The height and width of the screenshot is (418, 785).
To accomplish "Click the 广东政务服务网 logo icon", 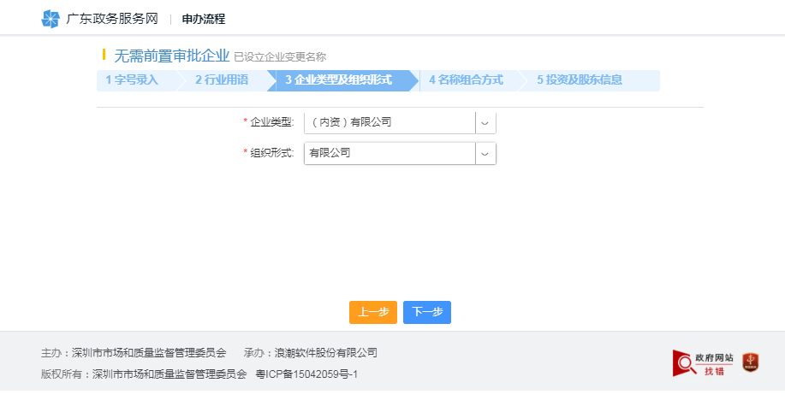I will [x=51, y=19].
